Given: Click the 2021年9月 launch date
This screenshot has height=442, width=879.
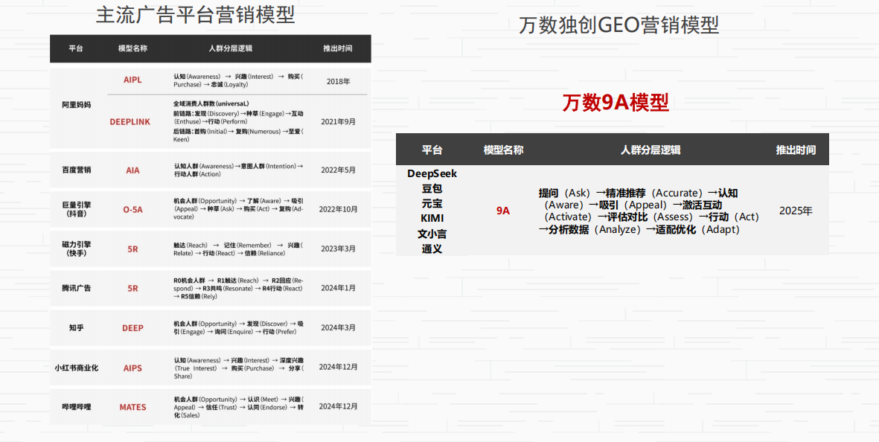Looking at the screenshot, I should [x=338, y=121].
